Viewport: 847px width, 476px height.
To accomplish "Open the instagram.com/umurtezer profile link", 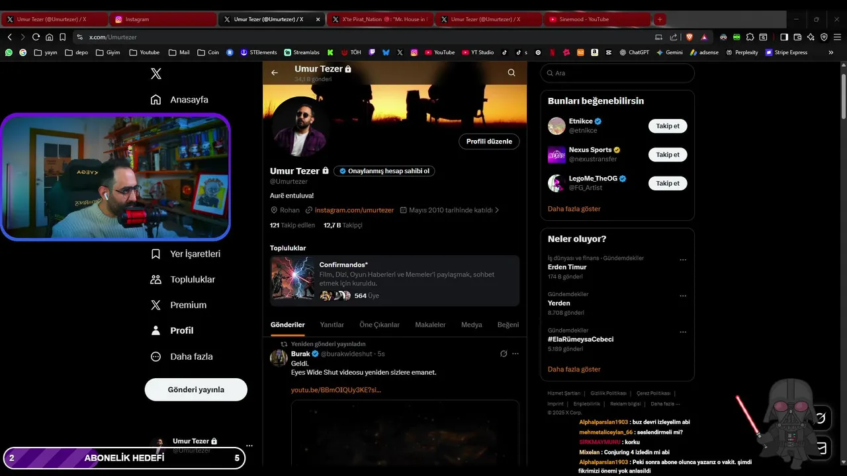I will coord(354,210).
